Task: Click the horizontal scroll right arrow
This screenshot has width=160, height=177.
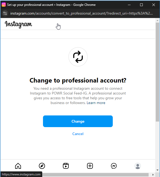Action: [153, 175]
